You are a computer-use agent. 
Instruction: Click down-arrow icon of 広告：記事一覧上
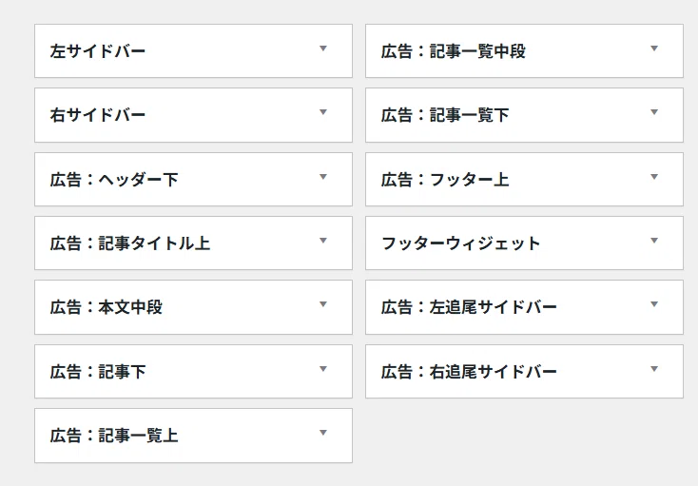323,433
